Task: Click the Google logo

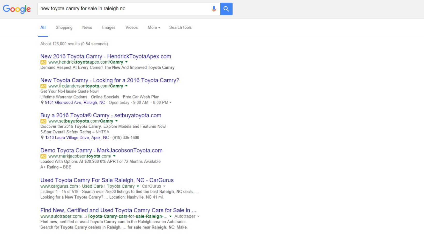Action: point(17,9)
